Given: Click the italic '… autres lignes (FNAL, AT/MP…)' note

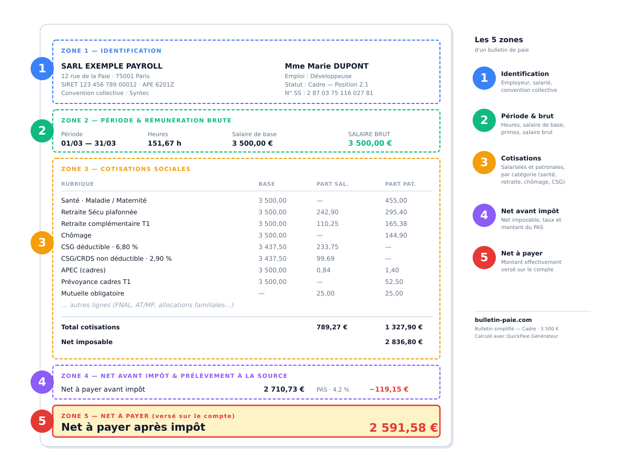Looking at the screenshot, I should click(x=148, y=305).
